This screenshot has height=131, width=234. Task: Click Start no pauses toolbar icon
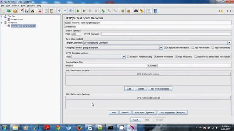[84, 11]
